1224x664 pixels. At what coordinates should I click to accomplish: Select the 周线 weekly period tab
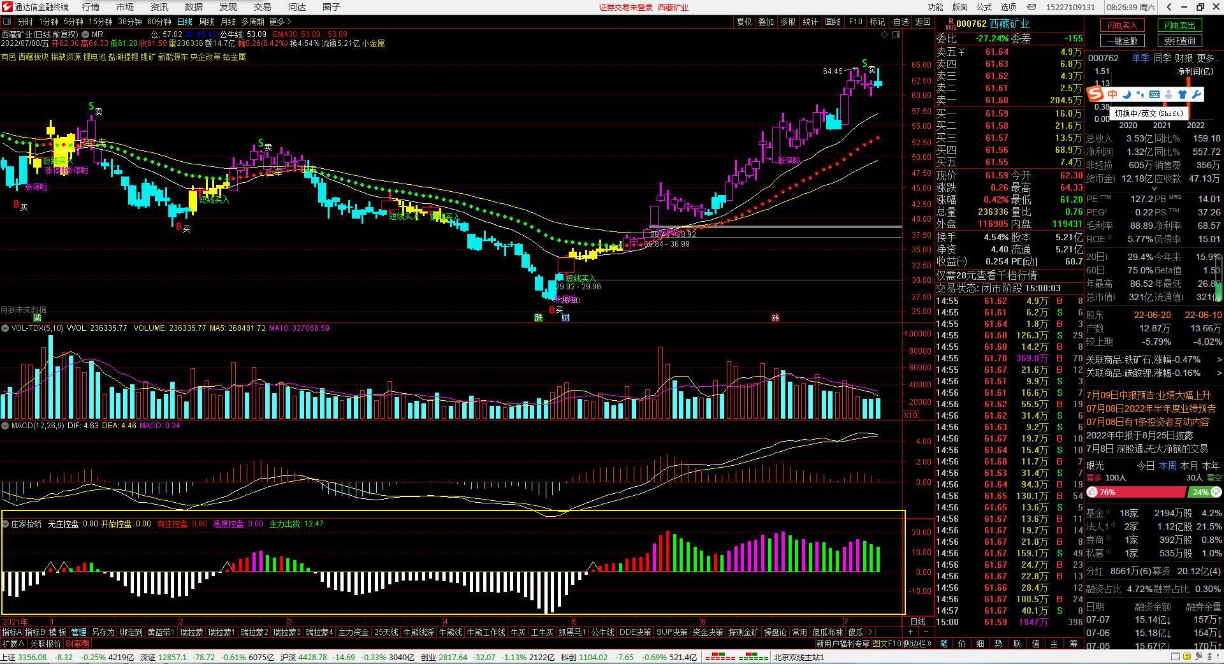coord(207,22)
